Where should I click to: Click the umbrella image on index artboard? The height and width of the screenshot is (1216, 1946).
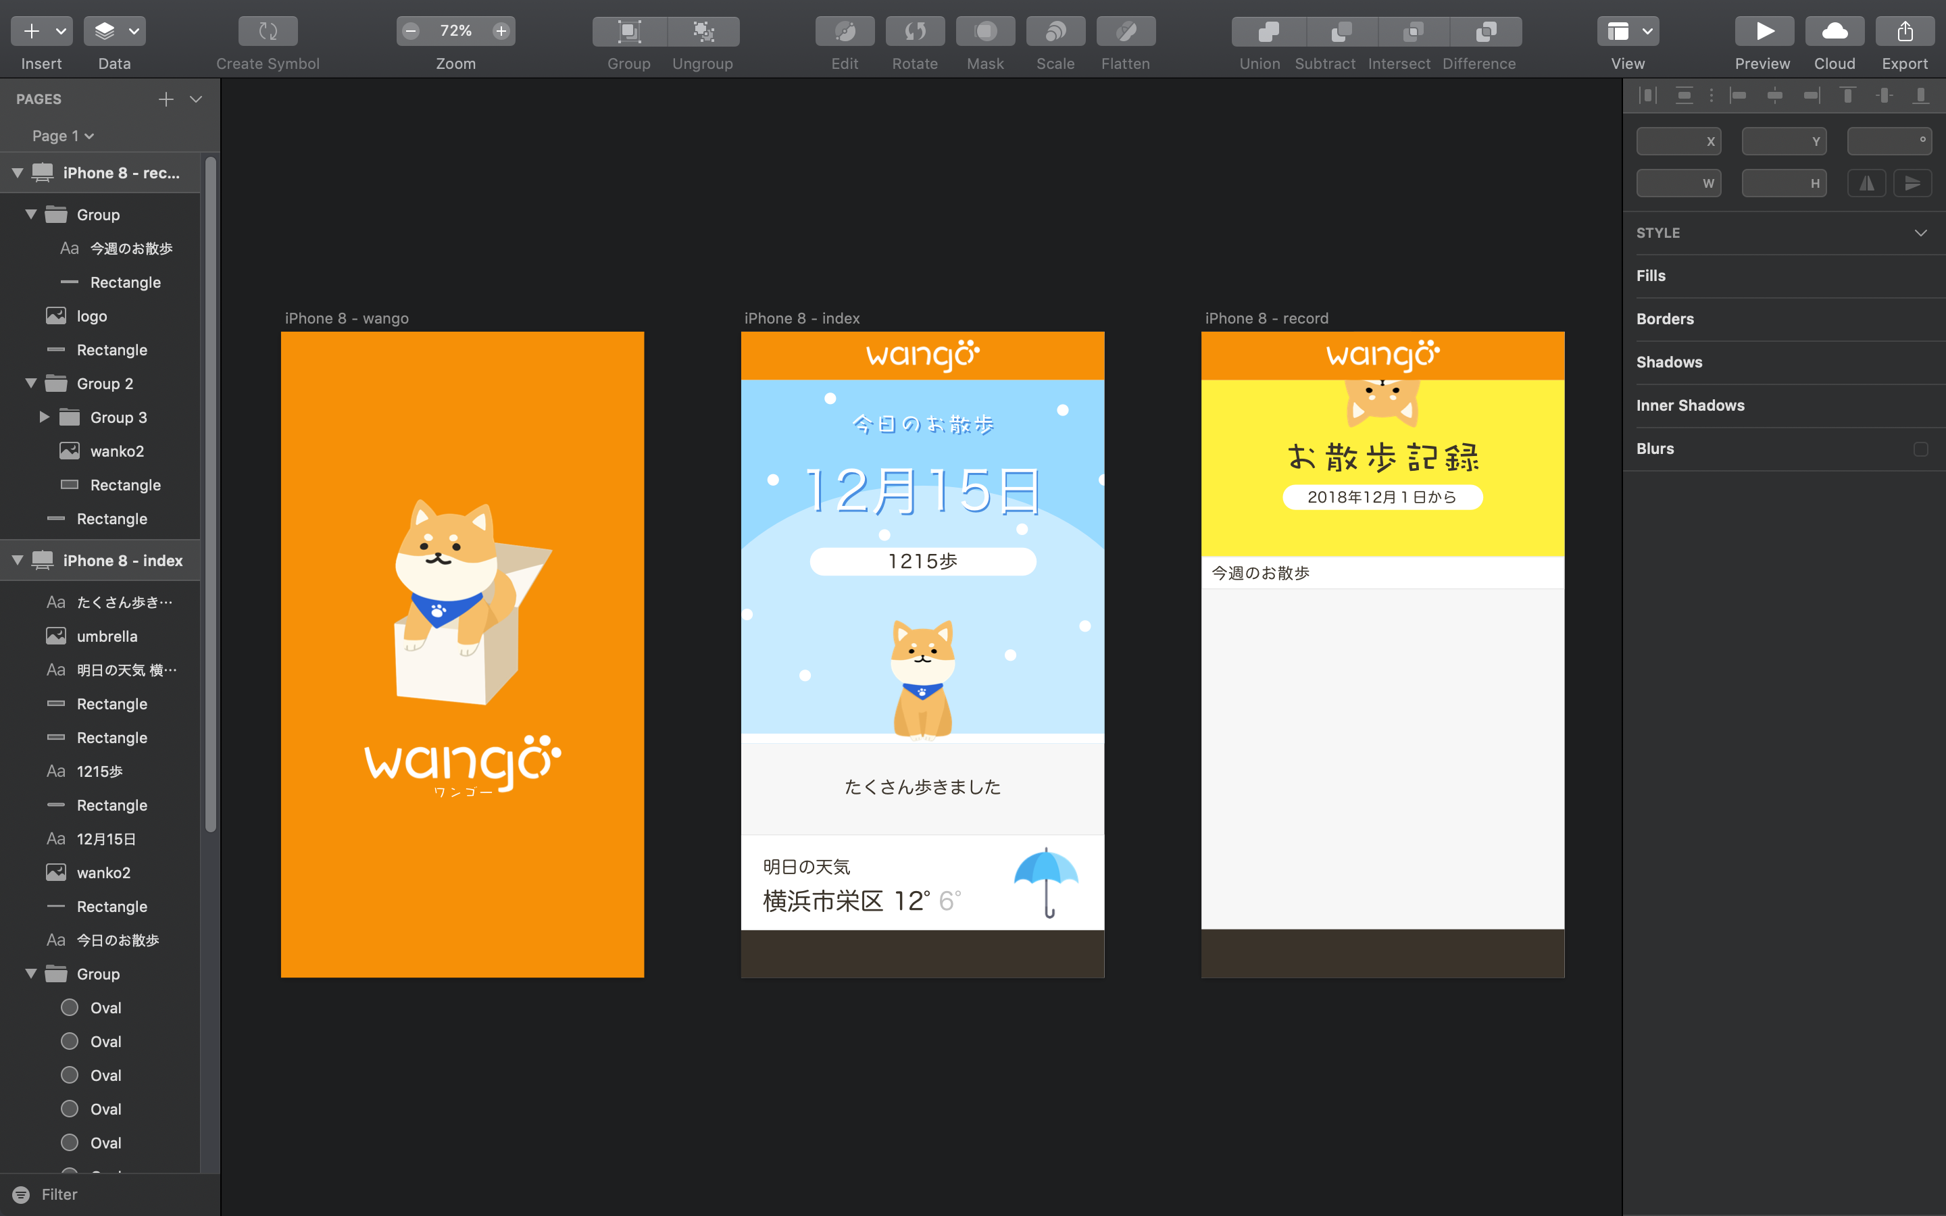tap(1045, 882)
